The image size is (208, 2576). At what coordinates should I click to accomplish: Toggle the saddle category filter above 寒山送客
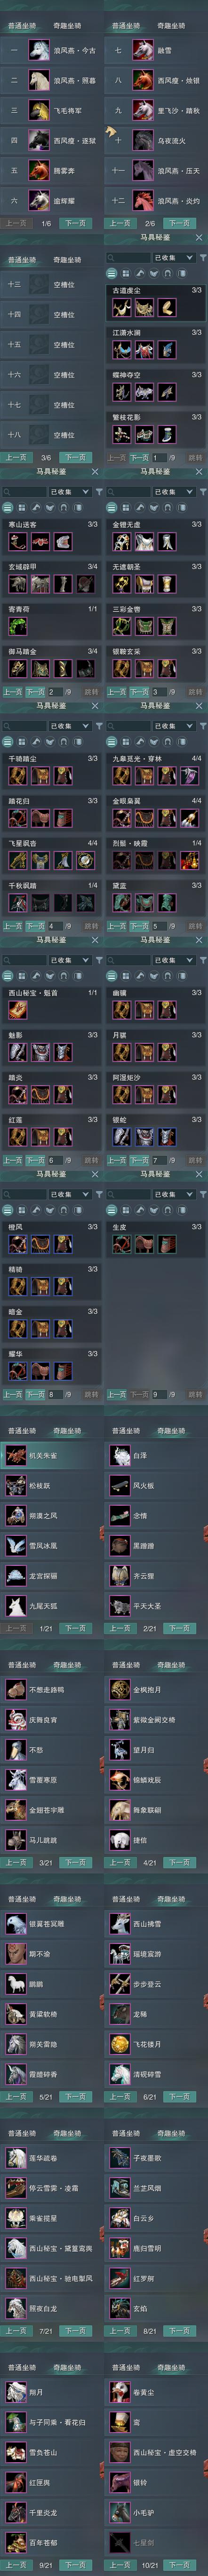(51, 506)
